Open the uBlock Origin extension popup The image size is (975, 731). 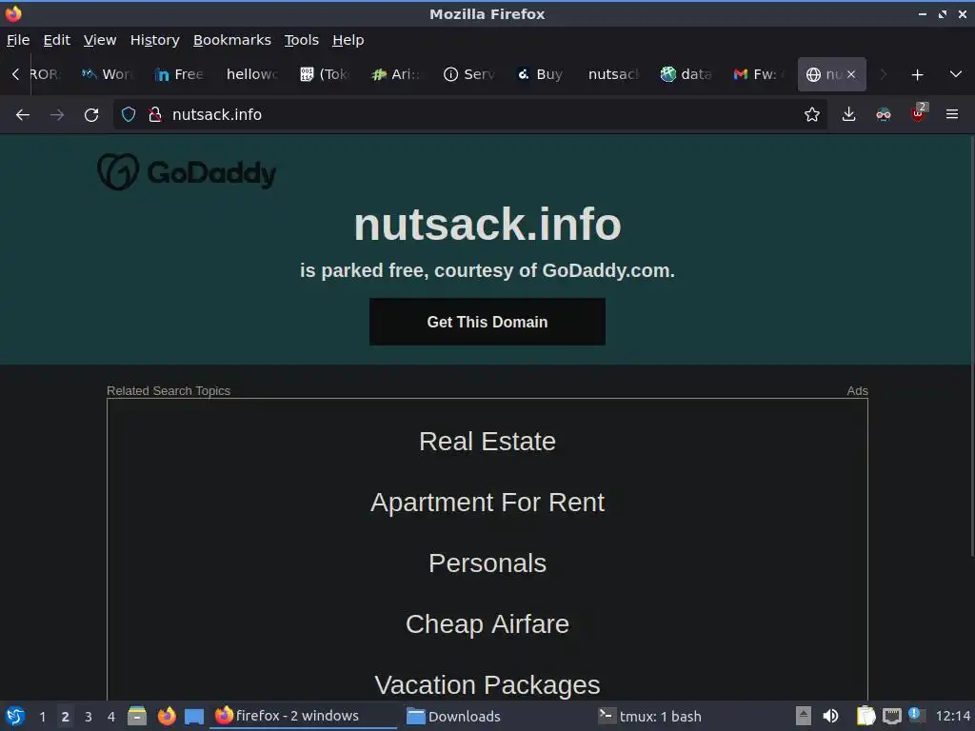click(x=919, y=115)
